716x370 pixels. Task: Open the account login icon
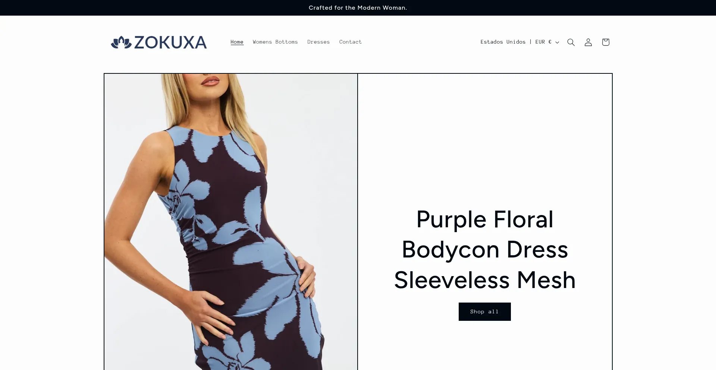[x=588, y=42]
